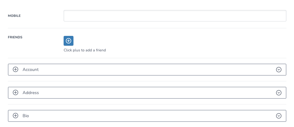The width and height of the screenshot is (294, 127).
Task: Click the plus circle icon beside Address
Action: point(16,93)
